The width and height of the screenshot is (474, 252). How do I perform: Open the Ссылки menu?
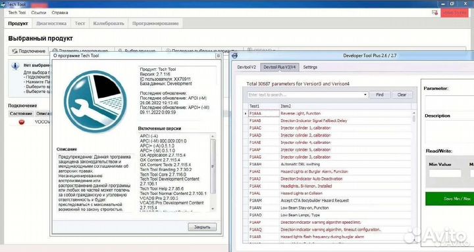pyautogui.click(x=39, y=12)
